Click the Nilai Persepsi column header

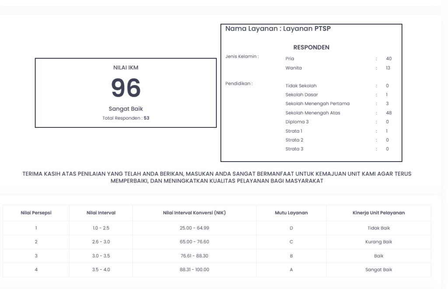click(x=36, y=213)
